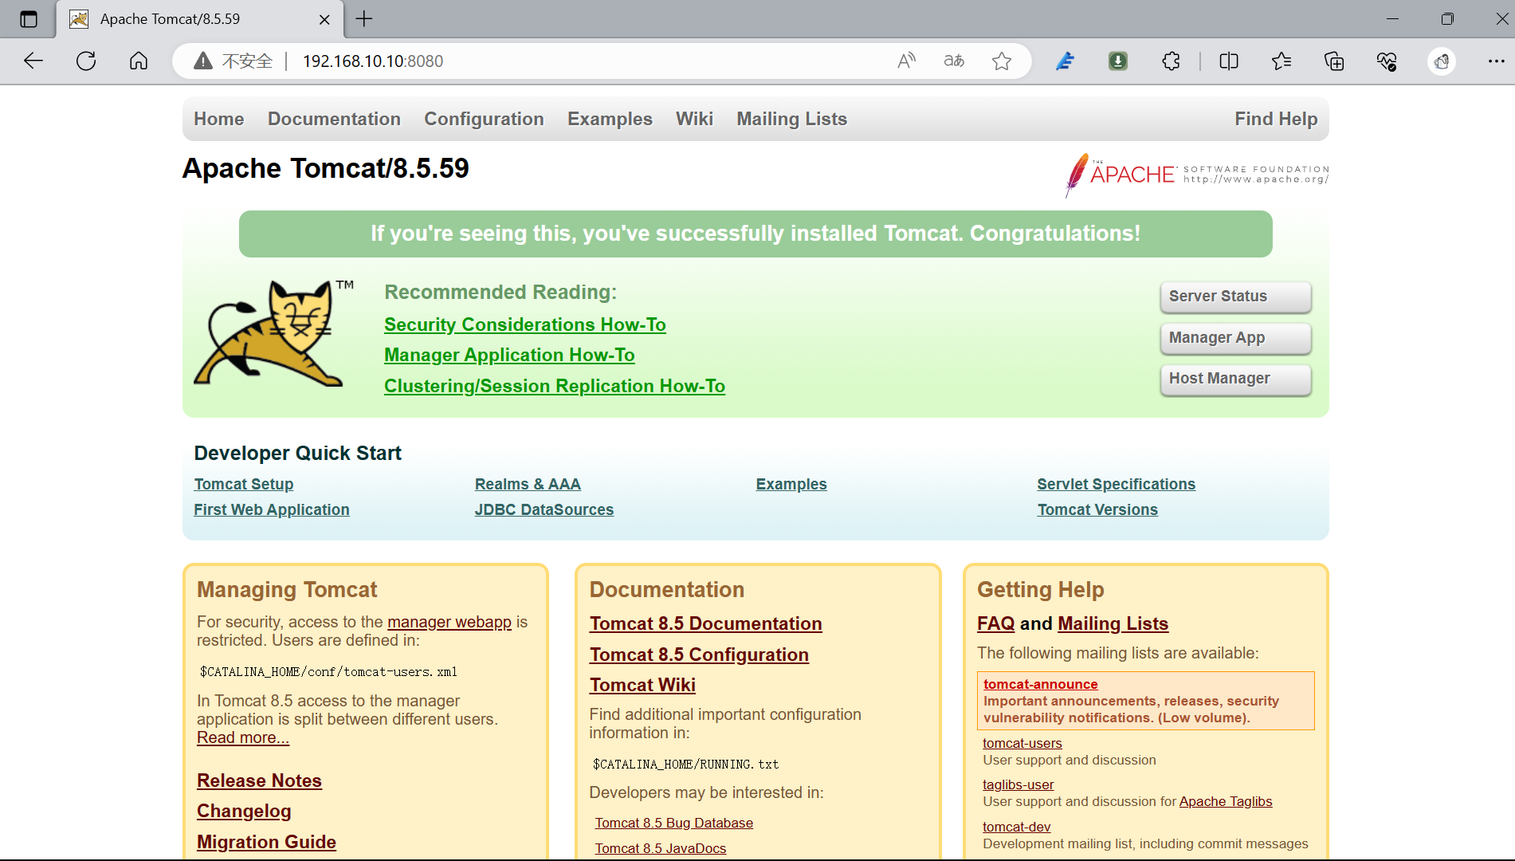Open the Extensions puzzle icon
Viewport: 1515px width, 861px height.
(1171, 61)
